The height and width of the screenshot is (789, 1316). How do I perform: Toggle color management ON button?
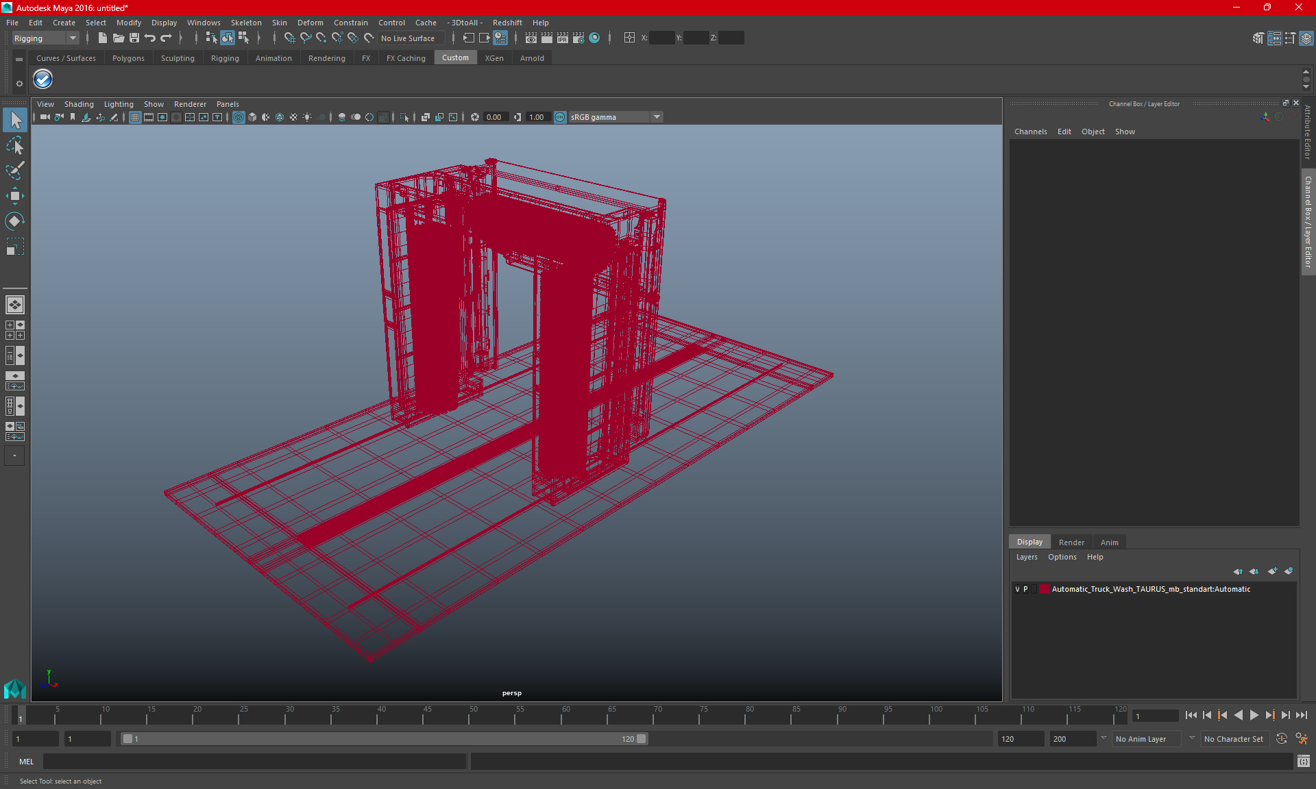coord(560,117)
